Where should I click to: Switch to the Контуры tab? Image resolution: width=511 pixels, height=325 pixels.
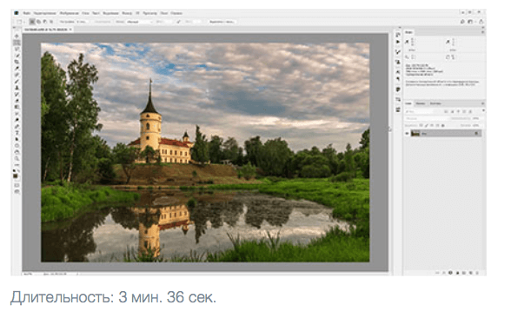[435, 103]
